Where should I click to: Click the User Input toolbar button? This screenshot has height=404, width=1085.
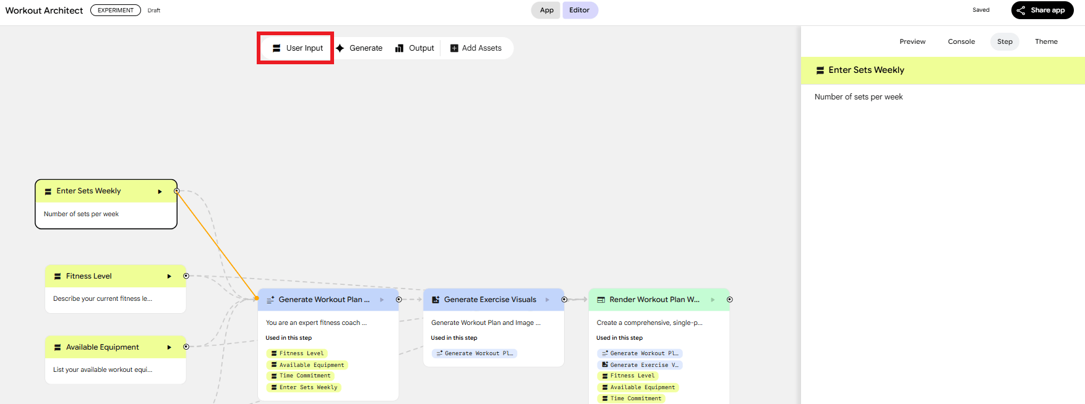coord(298,48)
